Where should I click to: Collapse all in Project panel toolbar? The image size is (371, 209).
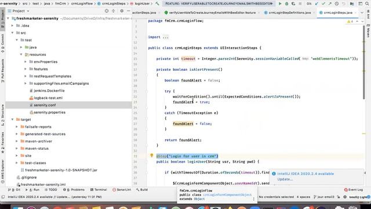(114, 11)
